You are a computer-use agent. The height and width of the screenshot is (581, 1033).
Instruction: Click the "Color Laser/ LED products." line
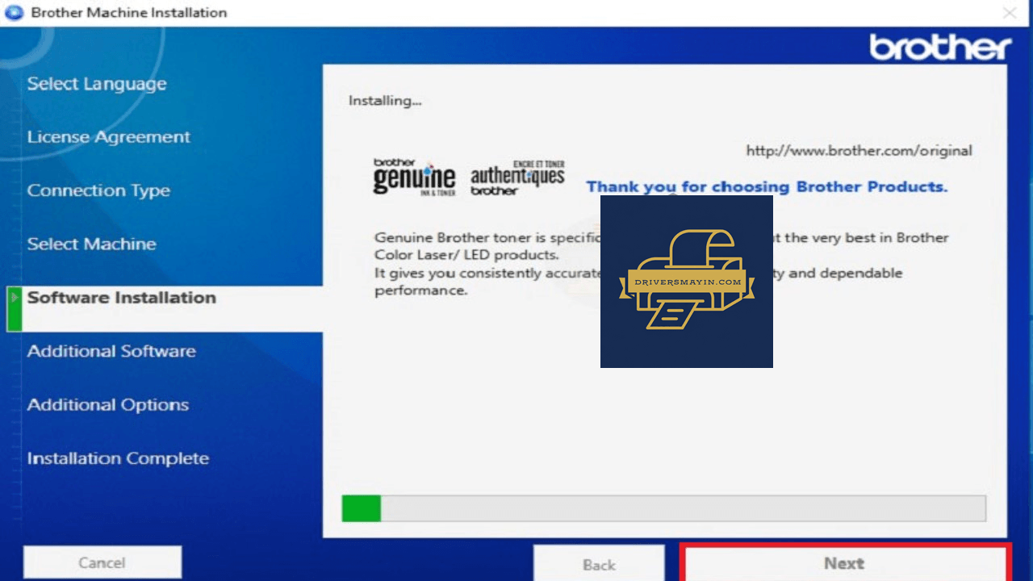click(466, 255)
